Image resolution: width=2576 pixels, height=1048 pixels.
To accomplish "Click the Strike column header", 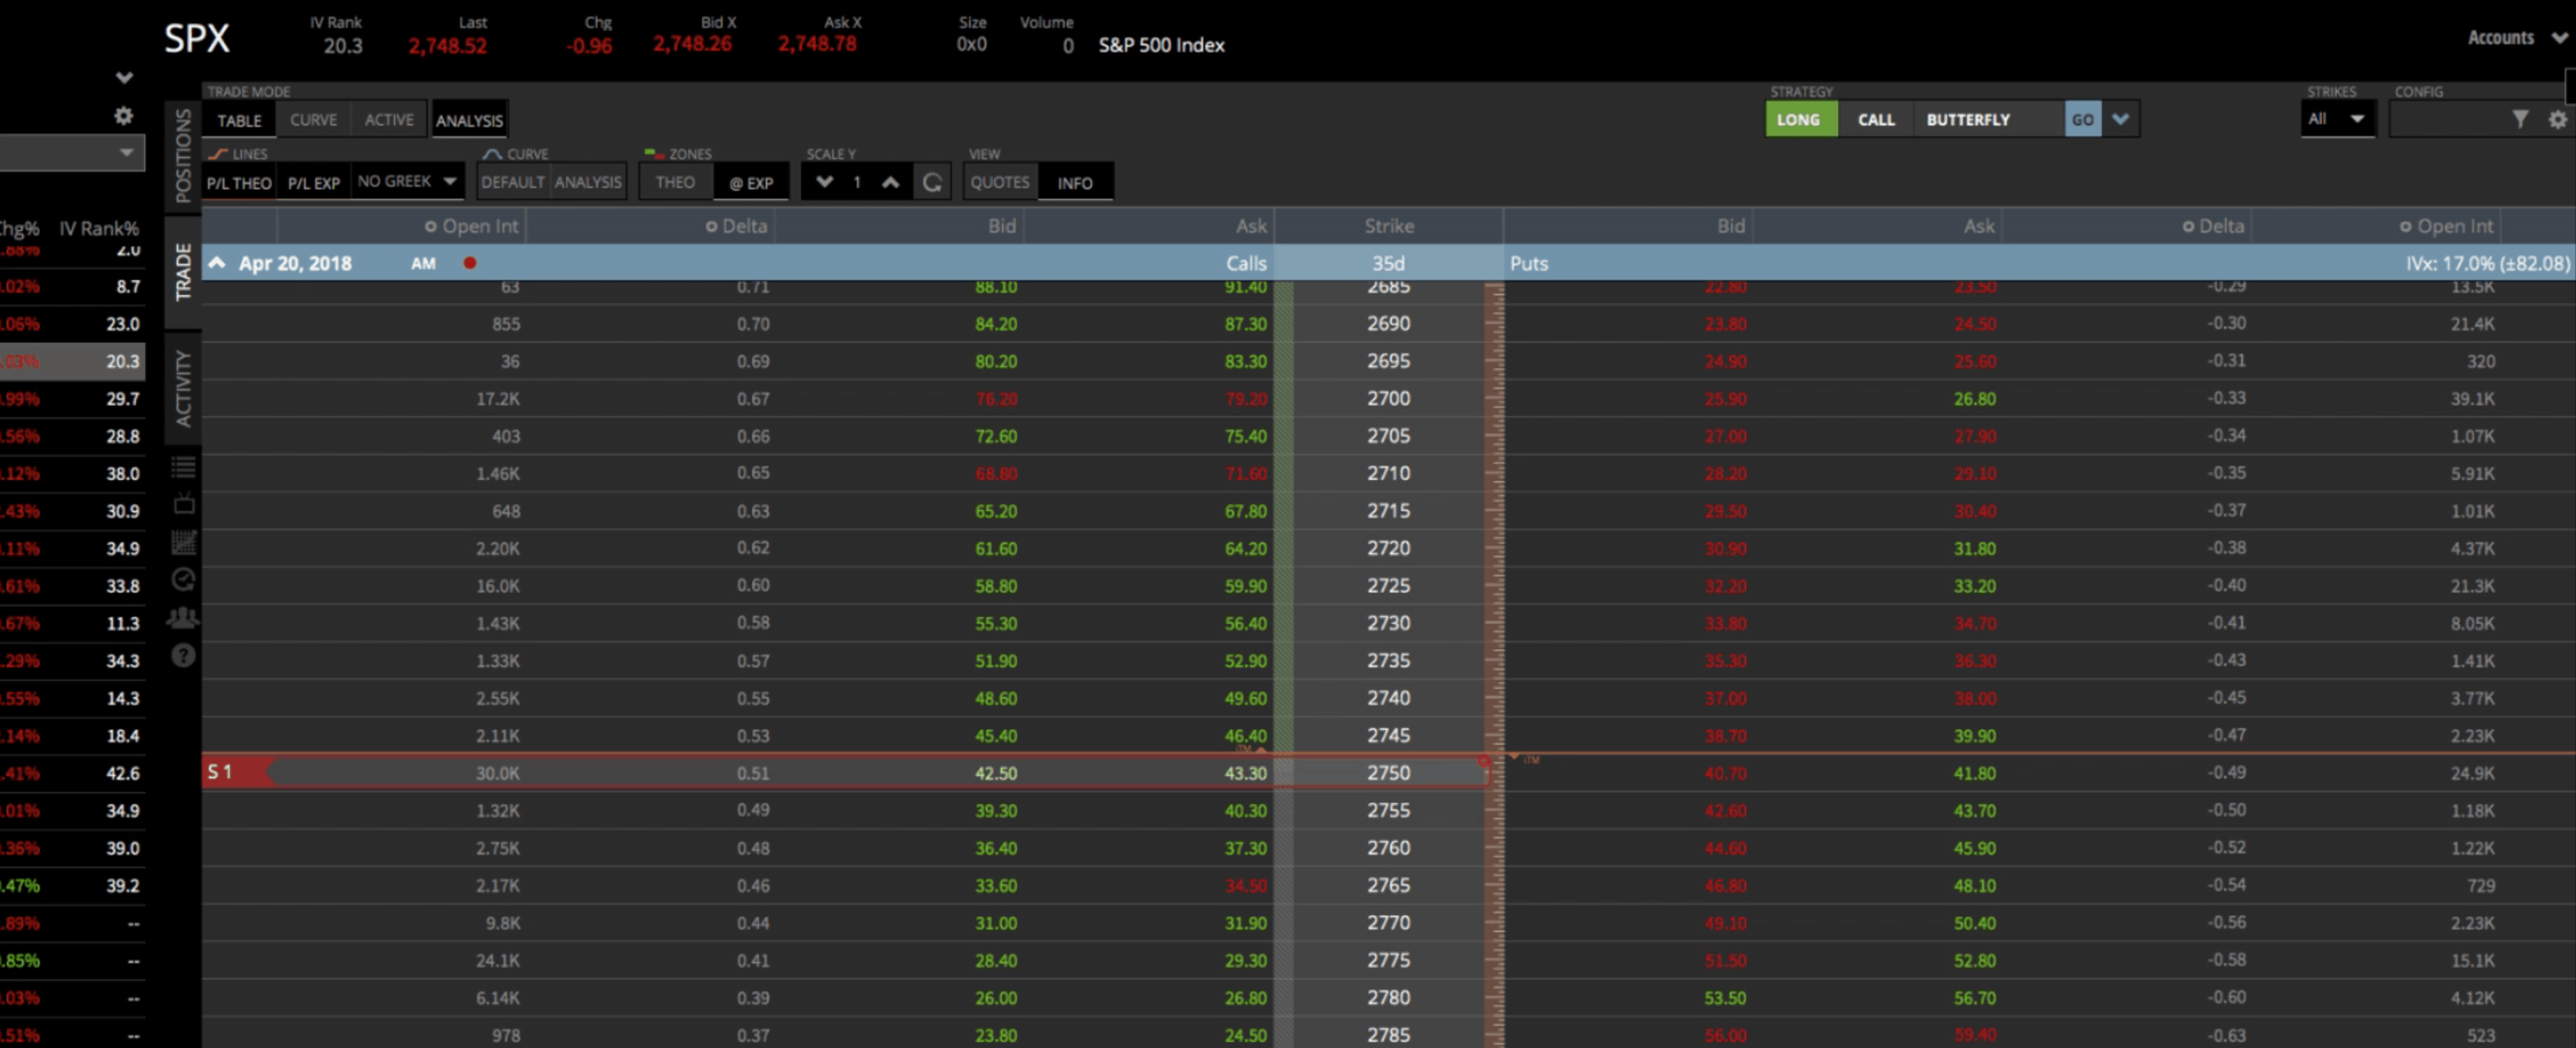I will 1389,226.
